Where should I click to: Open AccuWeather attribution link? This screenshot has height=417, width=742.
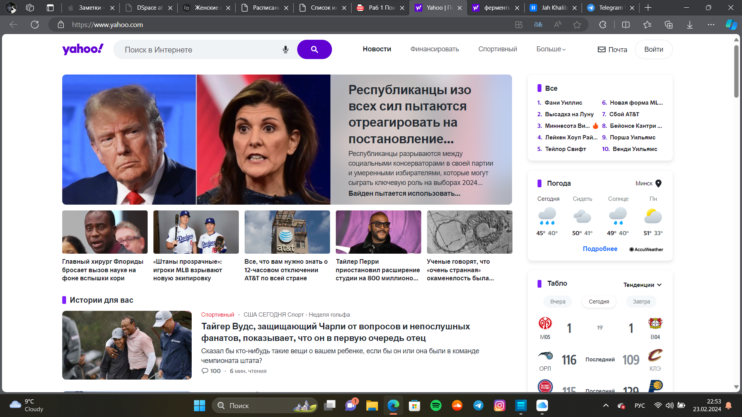[x=646, y=249]
